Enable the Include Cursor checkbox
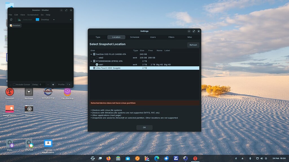This screenshot has width=289, height=162. coord(14,85)
